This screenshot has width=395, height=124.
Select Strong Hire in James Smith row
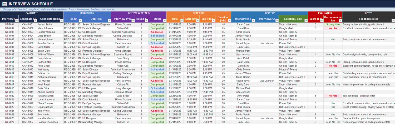333,24
